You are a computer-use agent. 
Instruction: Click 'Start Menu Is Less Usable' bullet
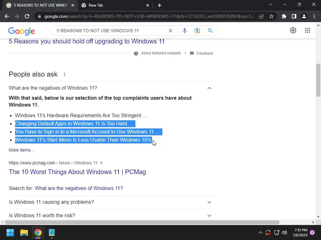83,140
